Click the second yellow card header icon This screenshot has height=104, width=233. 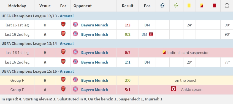(202, 6)
